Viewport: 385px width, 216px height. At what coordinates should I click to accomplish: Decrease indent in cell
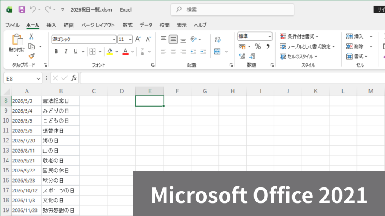point(193,51)
